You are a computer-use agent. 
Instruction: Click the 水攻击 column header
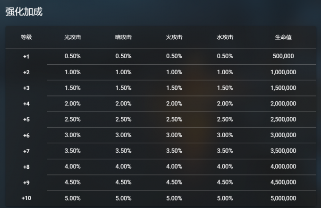(225, 37)
